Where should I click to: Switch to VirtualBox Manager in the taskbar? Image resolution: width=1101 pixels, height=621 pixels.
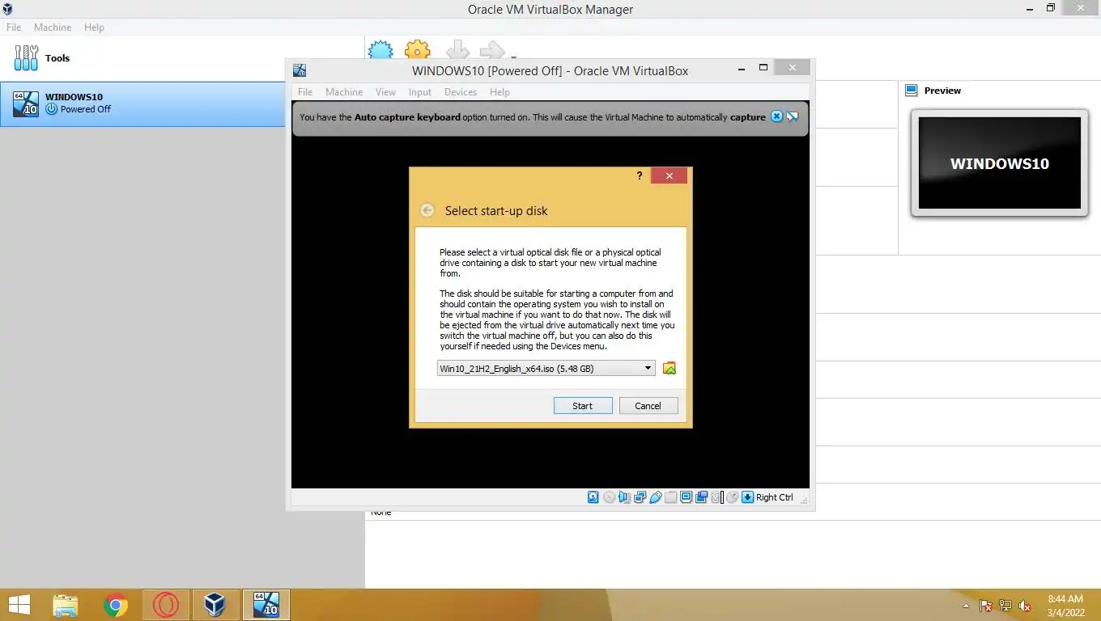point(215,605)
